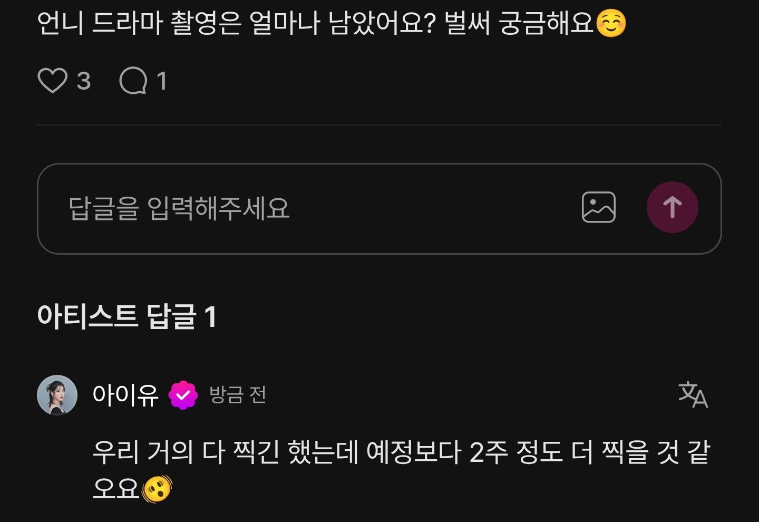The width and height of the screenshot is (759, 522).
Task: Tap the like count '3'
Action: click(x=83, y=81)
